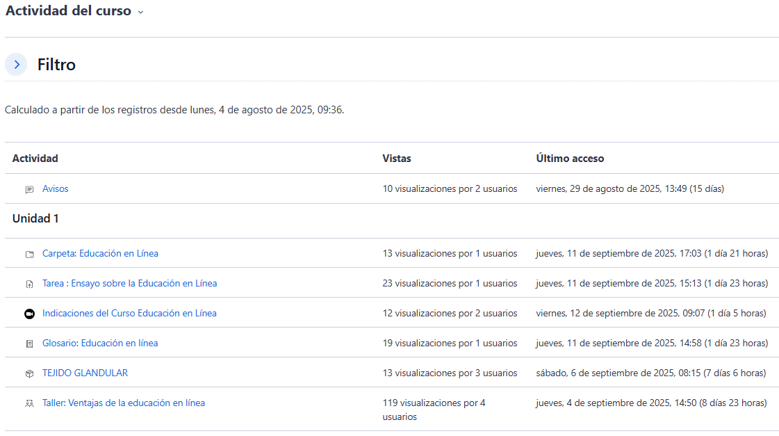779x436 pixels.
Task: Click the TEJIDO GLANDULAR package icon
Action: click(29, 373)
